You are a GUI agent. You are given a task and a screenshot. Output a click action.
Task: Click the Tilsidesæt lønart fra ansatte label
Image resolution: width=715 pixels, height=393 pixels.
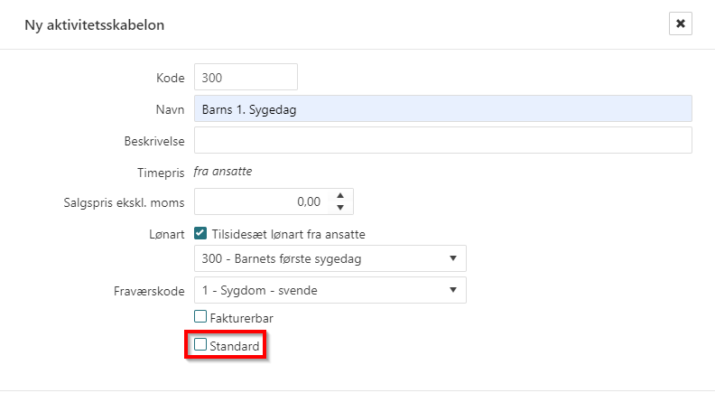(289, 235)
